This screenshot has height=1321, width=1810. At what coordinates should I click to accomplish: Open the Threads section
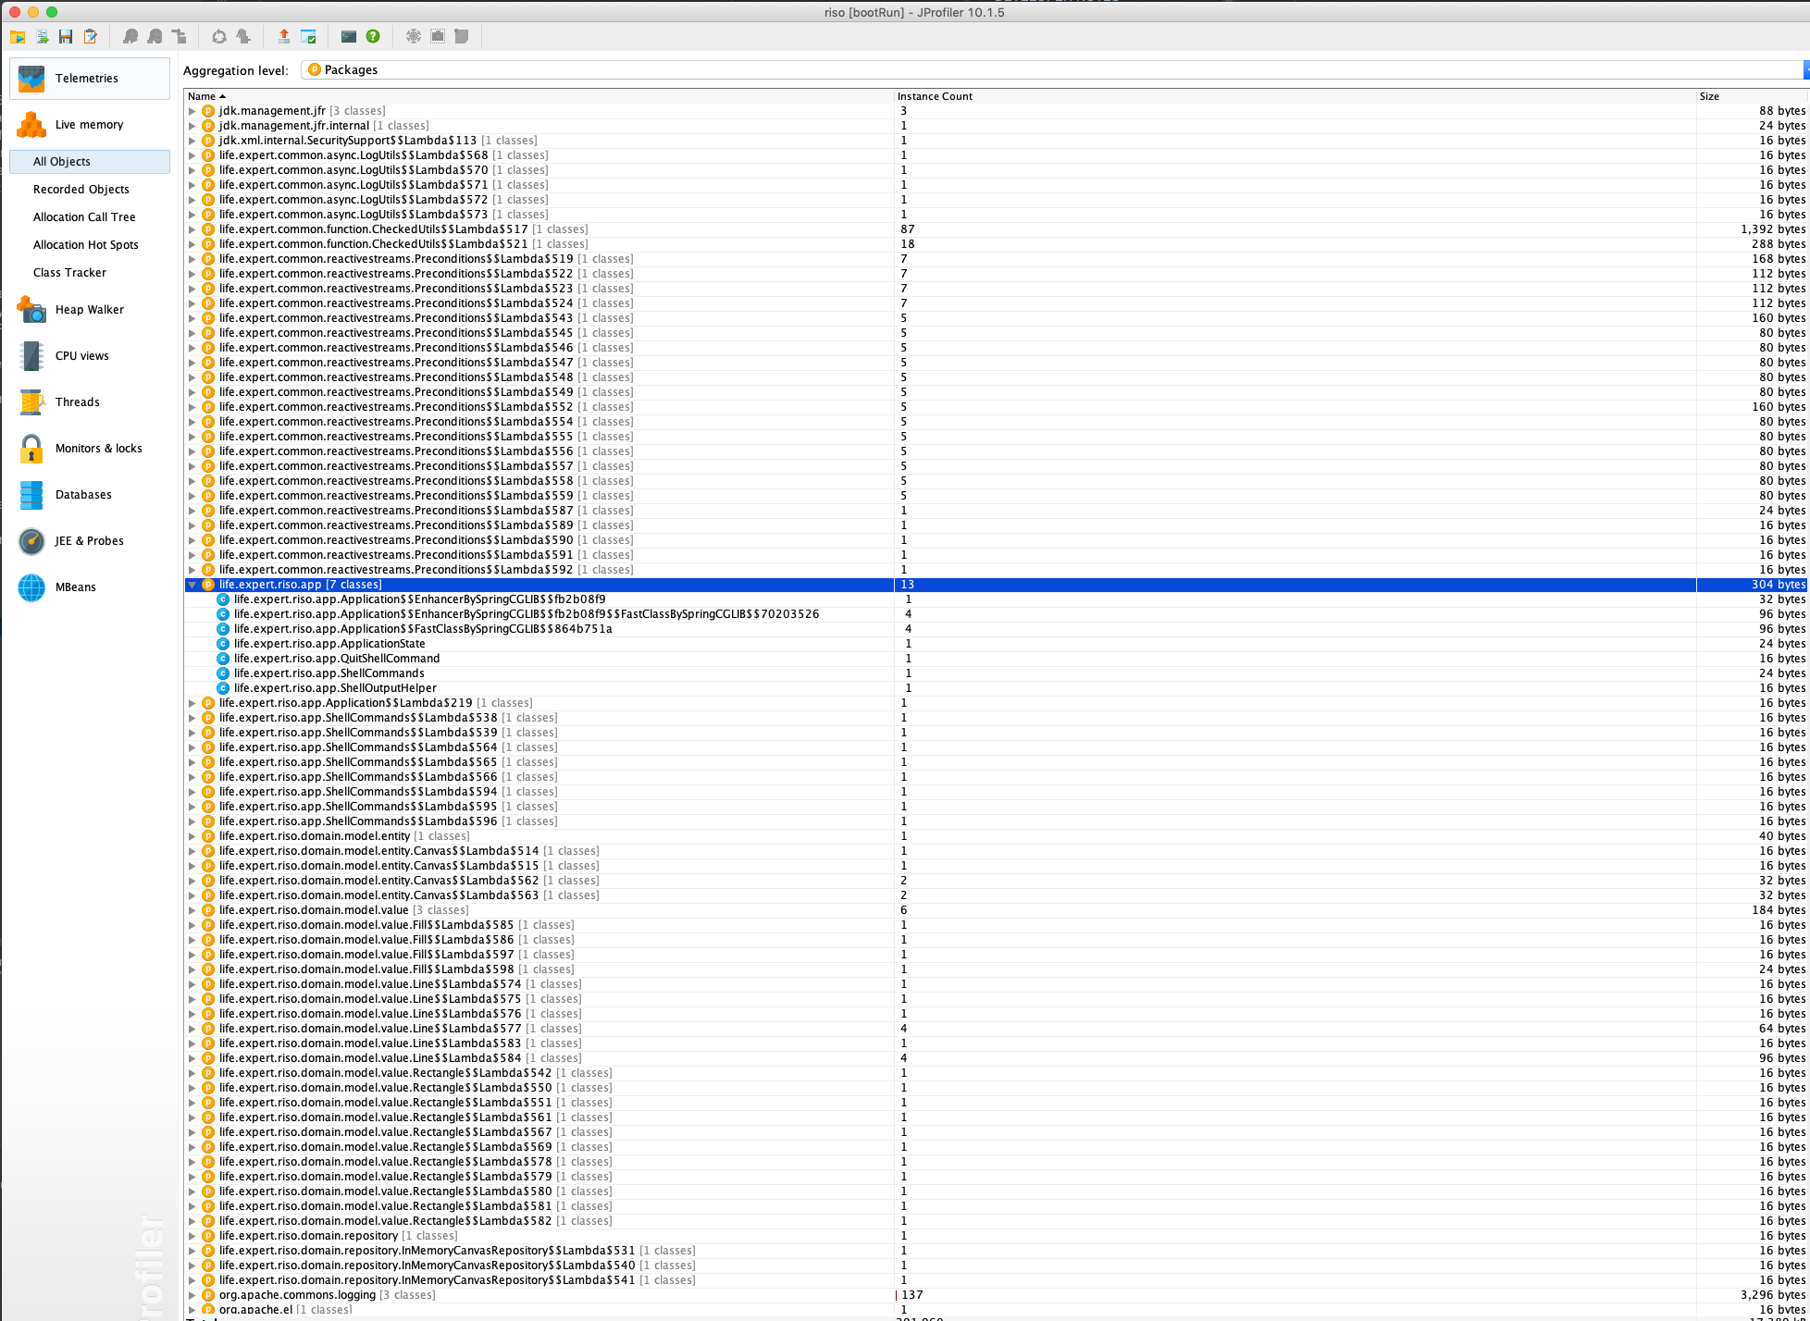pyautogui.click(x=90, y=402)
